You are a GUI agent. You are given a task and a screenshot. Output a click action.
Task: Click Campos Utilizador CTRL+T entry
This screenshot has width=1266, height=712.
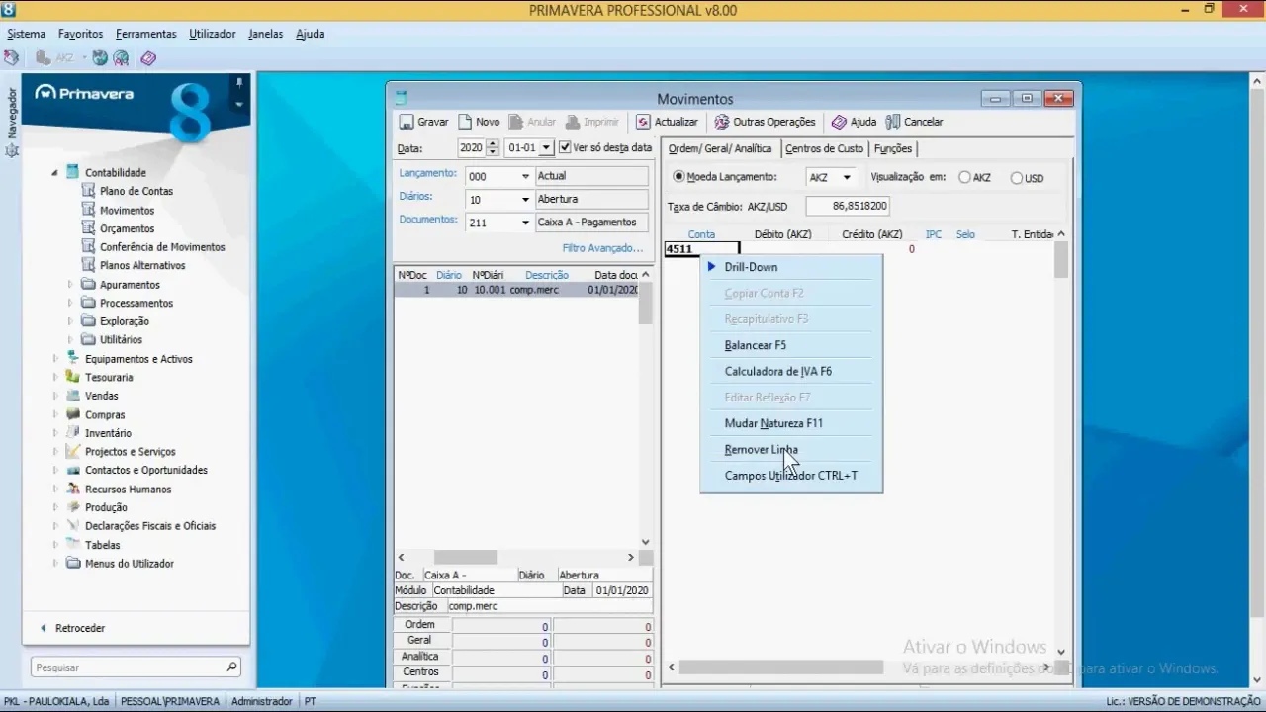(x=791, y=475)
